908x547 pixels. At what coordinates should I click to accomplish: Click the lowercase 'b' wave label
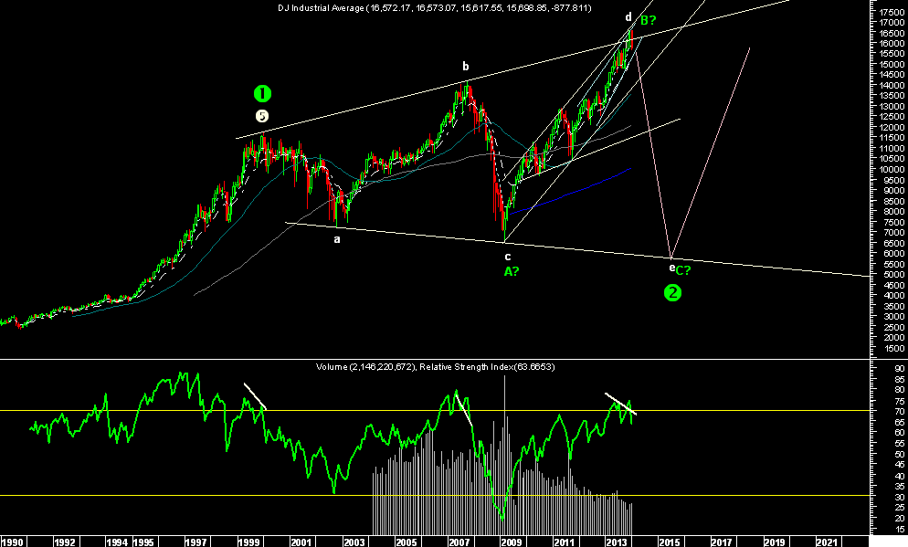[465, 67]
